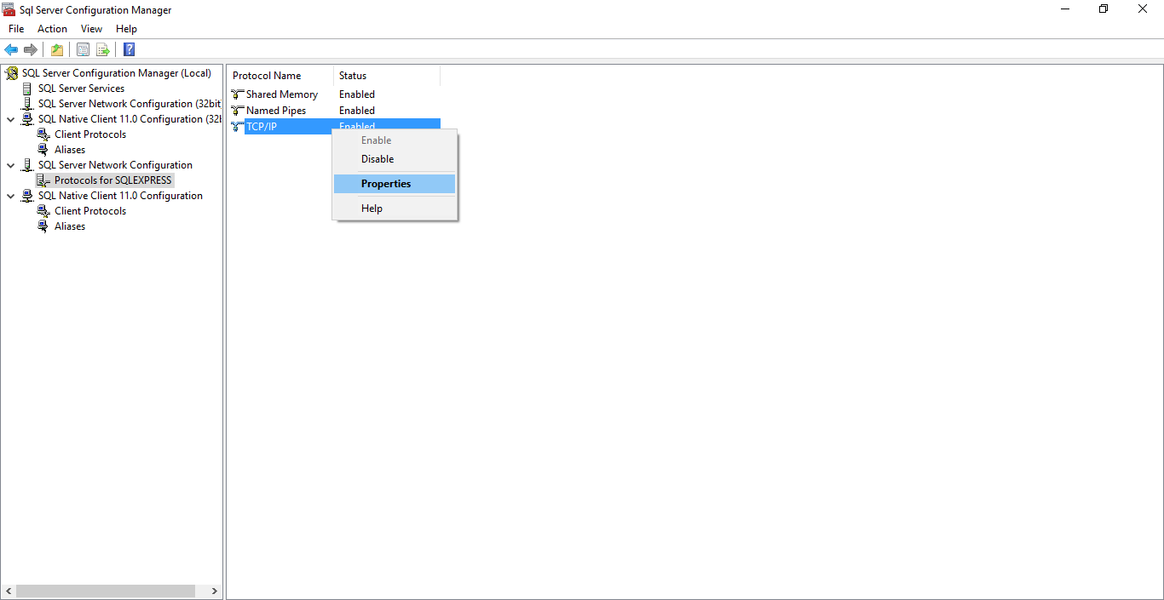
Task: Click the Protocols for SQLEXPRESS icon
Action: tap(43, 180)
